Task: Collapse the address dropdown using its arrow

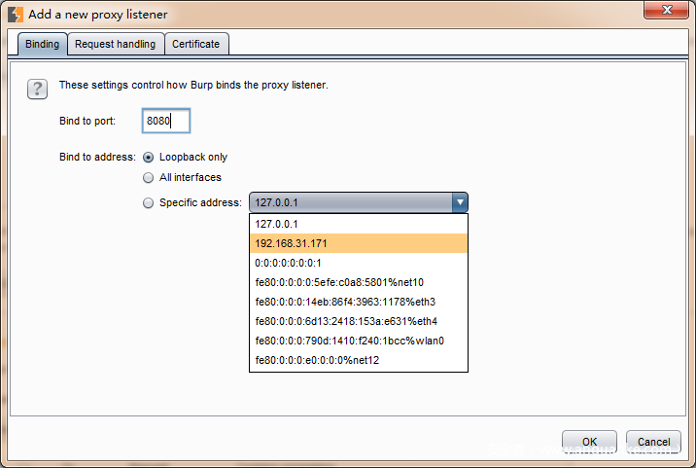Action: 459,202
